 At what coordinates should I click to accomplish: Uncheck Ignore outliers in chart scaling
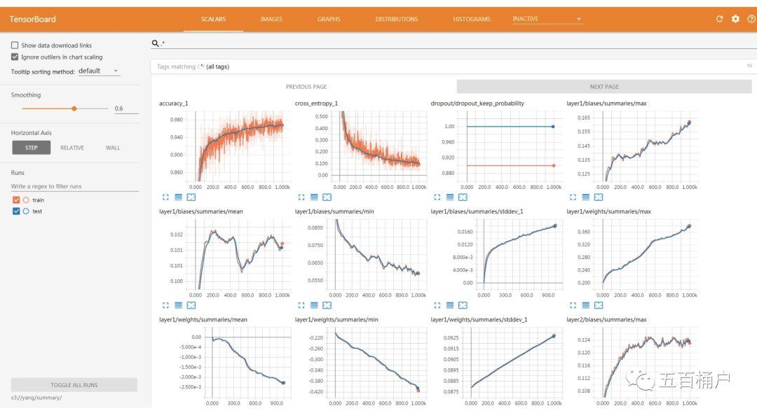[15, 57]
